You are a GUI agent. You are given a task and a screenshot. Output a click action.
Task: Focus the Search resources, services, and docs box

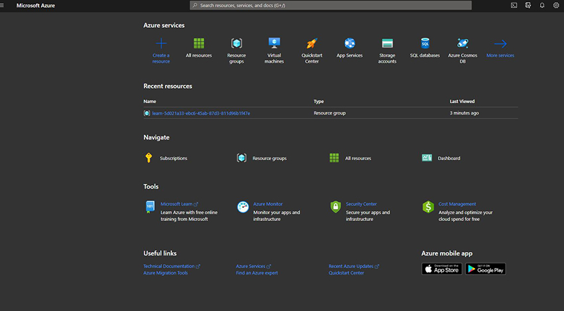(330, 5)
